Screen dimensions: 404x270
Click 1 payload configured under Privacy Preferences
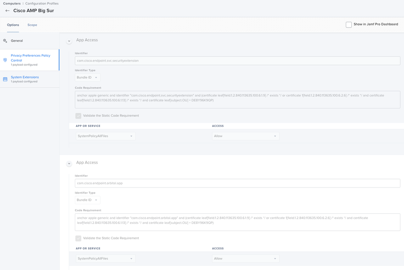[24, 65]
